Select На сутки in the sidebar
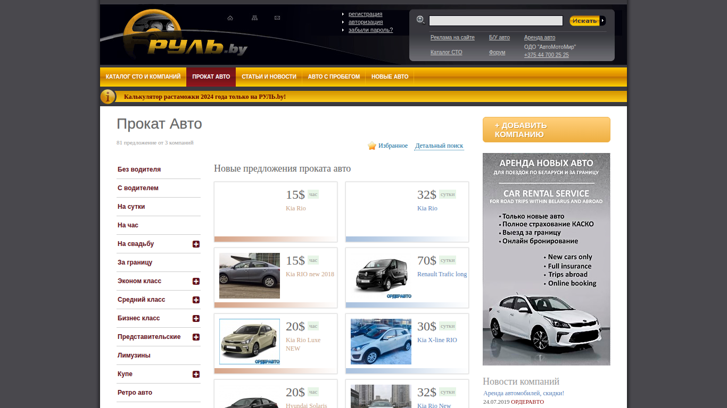This screenshot has width=727, height=408. point(131,207)
